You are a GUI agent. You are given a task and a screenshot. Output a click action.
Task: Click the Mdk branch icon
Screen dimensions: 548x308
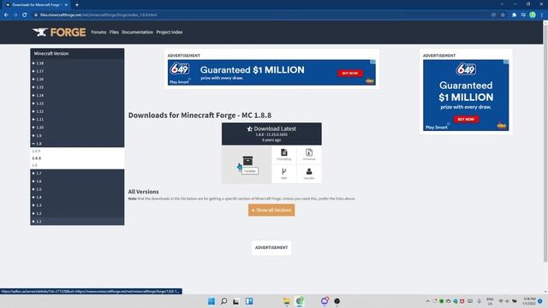coord(283,171)
